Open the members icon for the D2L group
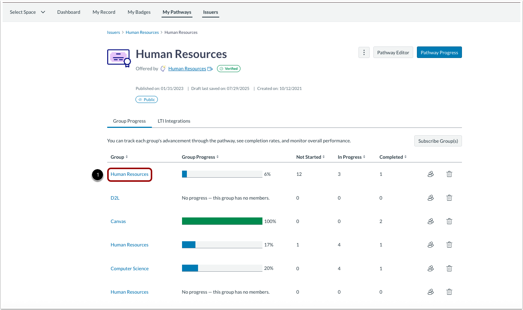523x310 pixels. (431, 198)
